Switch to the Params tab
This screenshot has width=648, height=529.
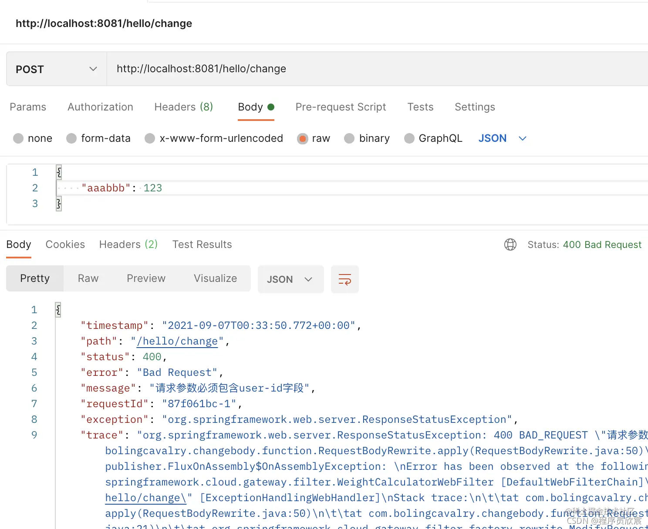(x=28, y=107)
